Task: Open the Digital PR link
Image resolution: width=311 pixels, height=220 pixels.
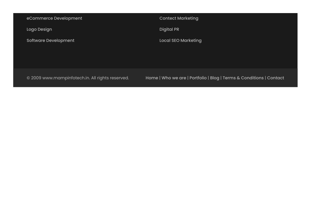Action: click(169, 30)
